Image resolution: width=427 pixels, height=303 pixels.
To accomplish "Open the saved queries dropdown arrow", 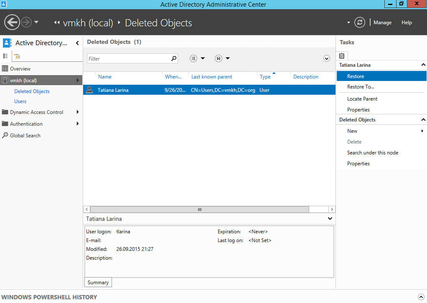I will click(x=228, y=58).
